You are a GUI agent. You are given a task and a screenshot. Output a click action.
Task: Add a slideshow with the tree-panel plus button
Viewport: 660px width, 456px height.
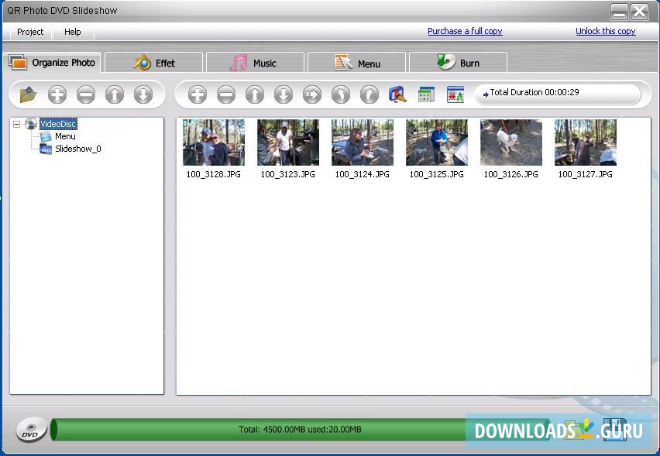pyautogui.click(x=57, y=94)
